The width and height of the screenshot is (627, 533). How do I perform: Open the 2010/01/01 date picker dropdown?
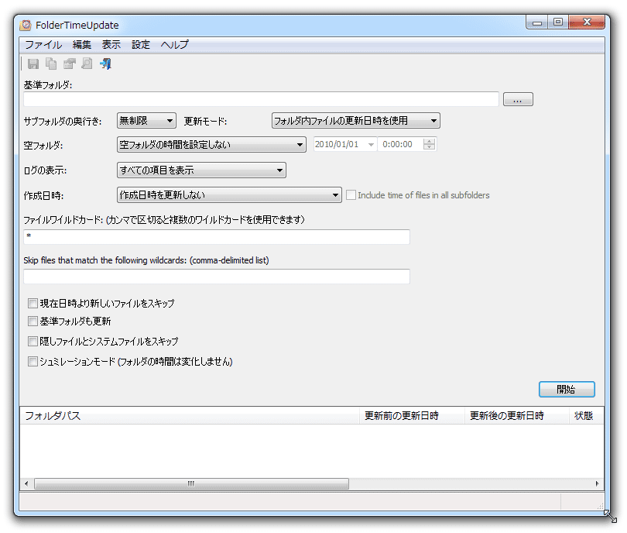pyautogui.click(x=371, y=144)
